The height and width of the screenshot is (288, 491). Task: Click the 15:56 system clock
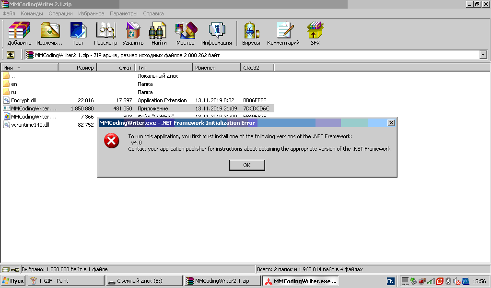pos(479,281)
